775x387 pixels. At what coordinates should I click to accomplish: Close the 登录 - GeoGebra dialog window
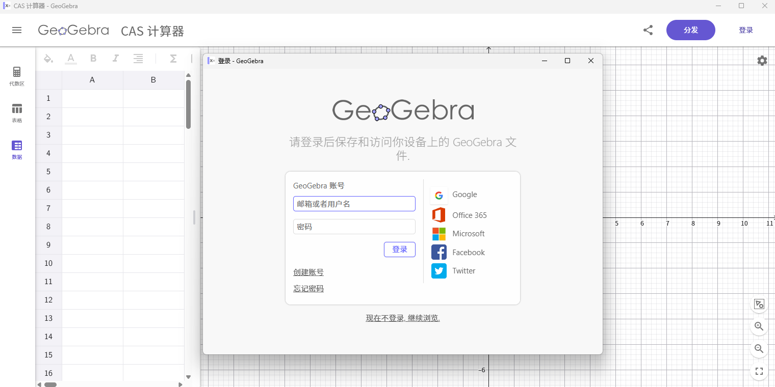[x=591, y=61]
